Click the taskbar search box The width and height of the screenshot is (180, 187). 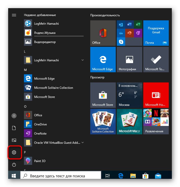(61, 175)
